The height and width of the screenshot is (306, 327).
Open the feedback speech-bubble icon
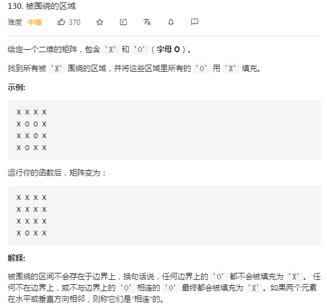[195, 22]
